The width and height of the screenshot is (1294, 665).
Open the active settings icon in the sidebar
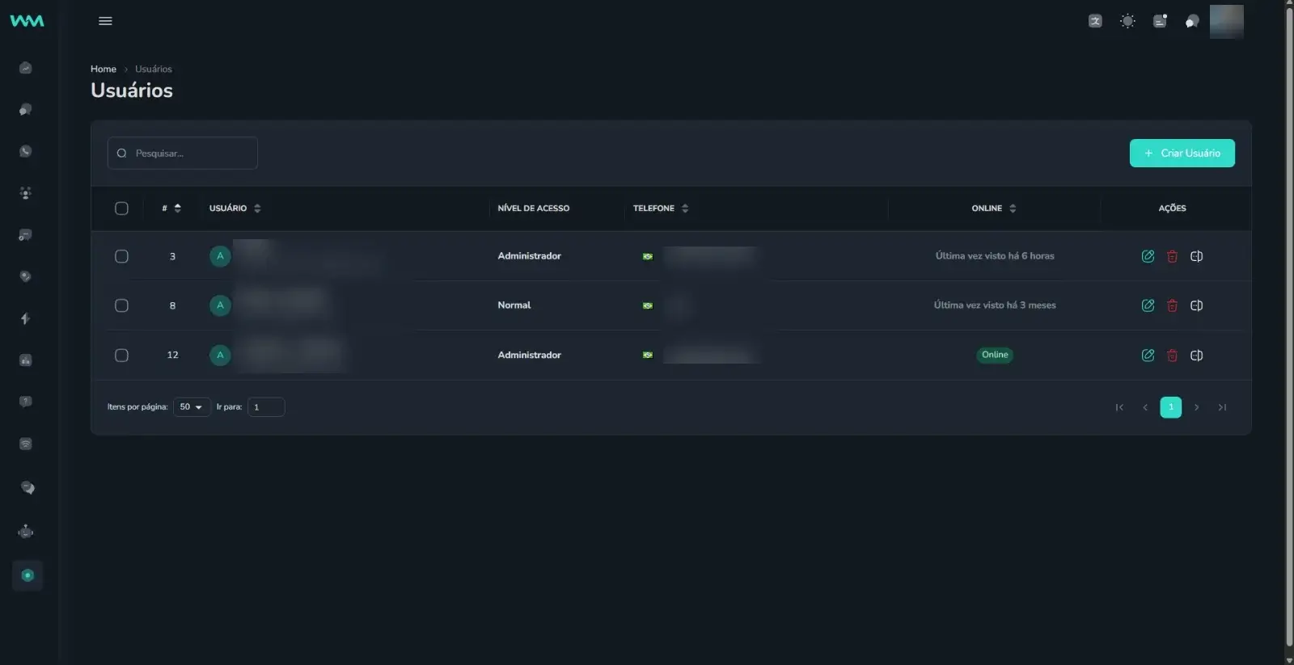point(27,575)
